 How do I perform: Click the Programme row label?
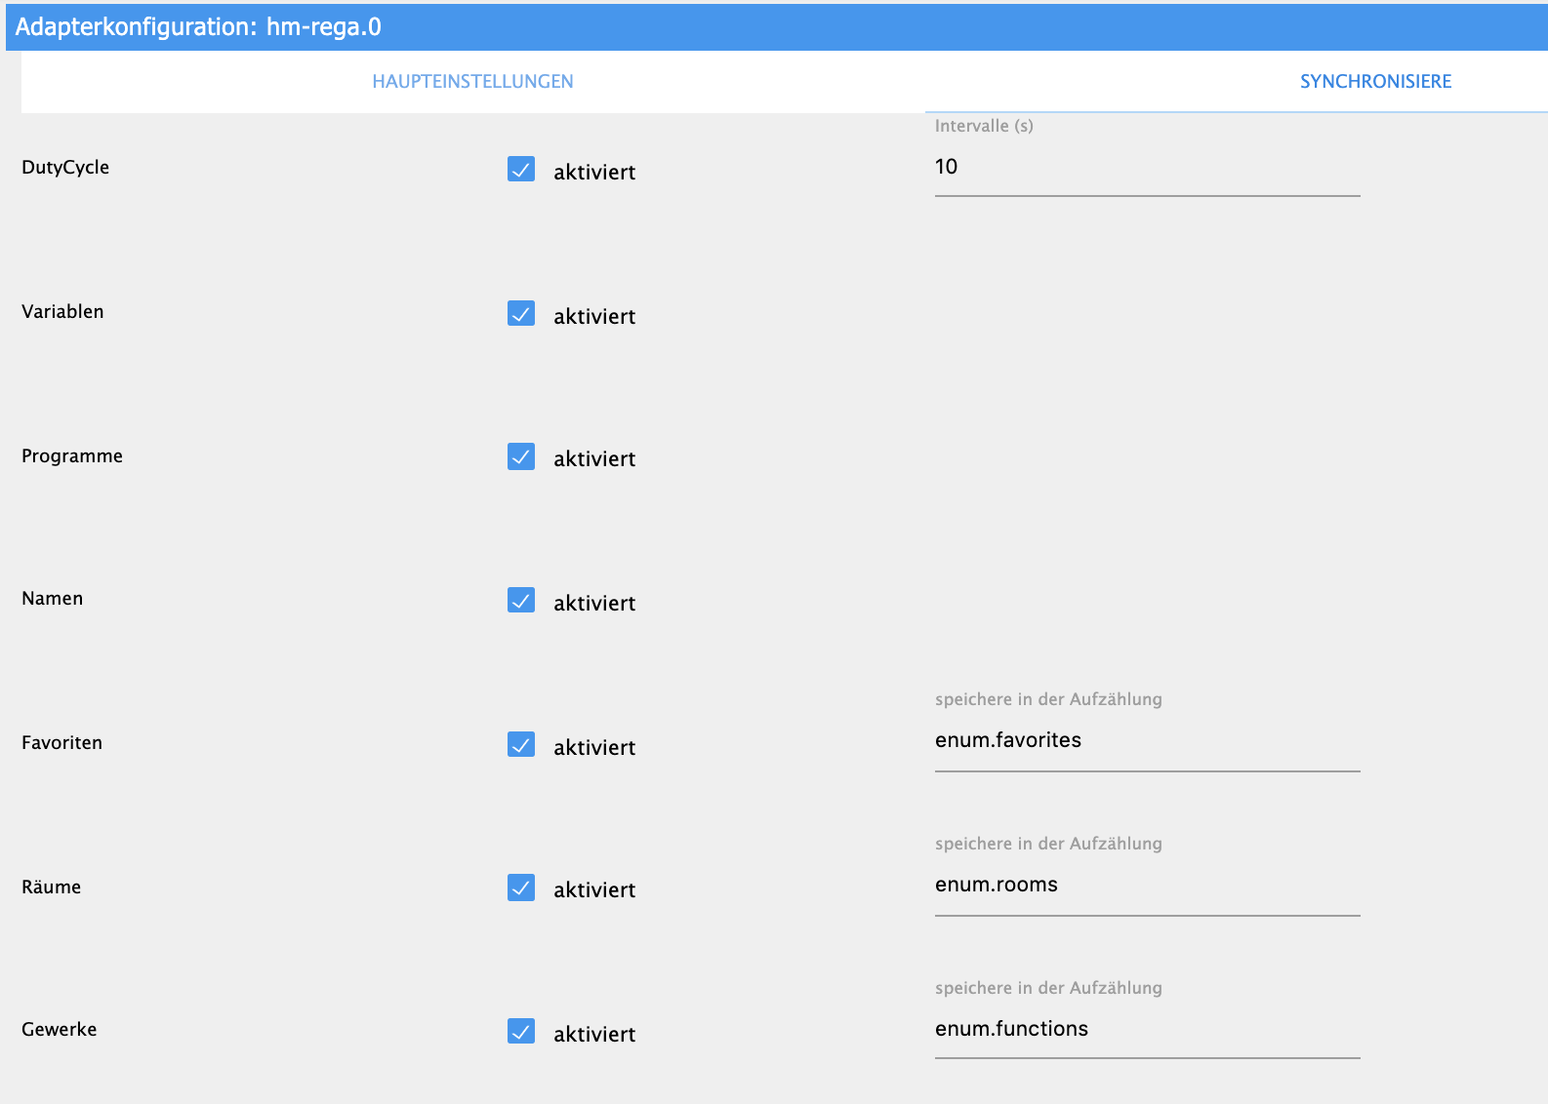(72, 456)
